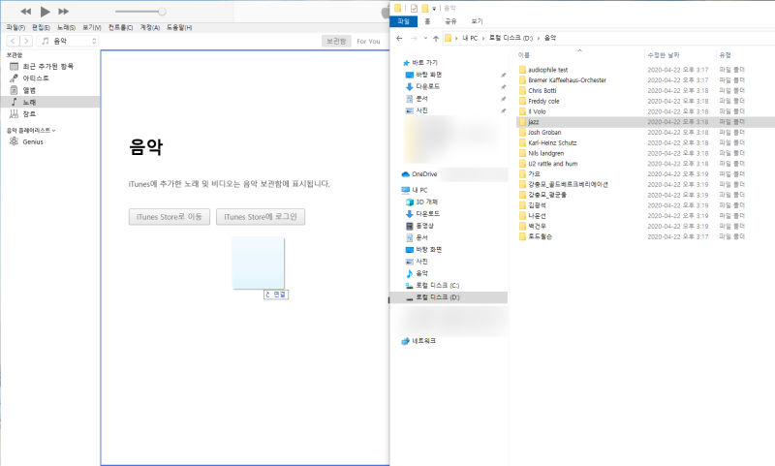Viewport: 775px width, 466px height.
Task: Open the 파일(F) menu in iTunes
Action: tap(15, 28)
